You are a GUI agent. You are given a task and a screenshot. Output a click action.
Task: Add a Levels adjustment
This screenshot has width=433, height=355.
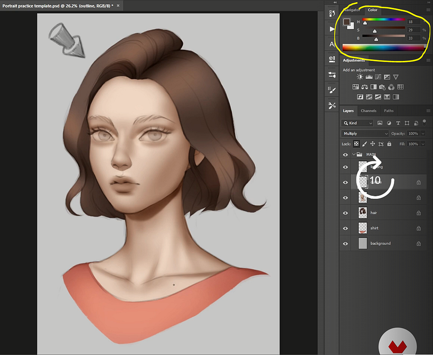(x=369, y=77)
